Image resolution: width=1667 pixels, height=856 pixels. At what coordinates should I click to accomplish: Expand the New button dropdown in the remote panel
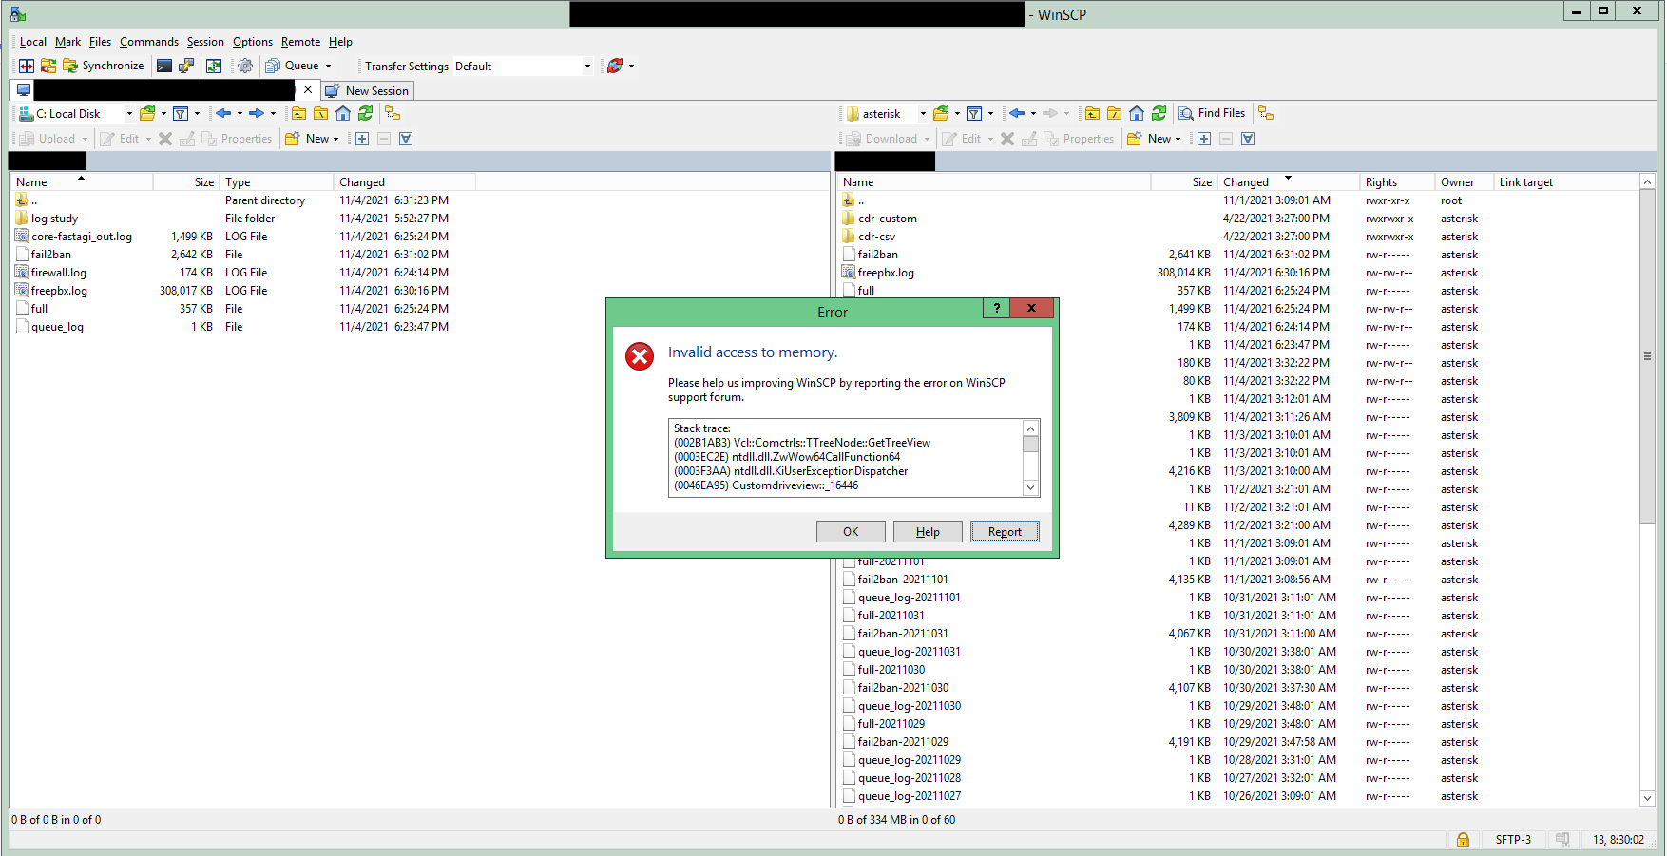click(x=1178, y=139)
